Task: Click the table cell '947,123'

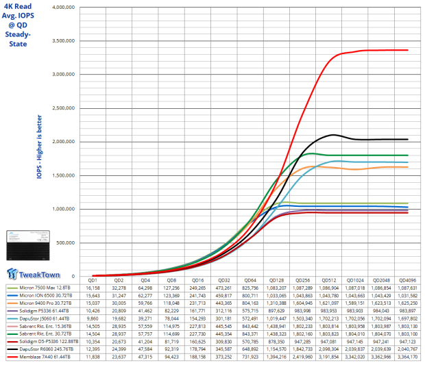Action: (407, 342)
